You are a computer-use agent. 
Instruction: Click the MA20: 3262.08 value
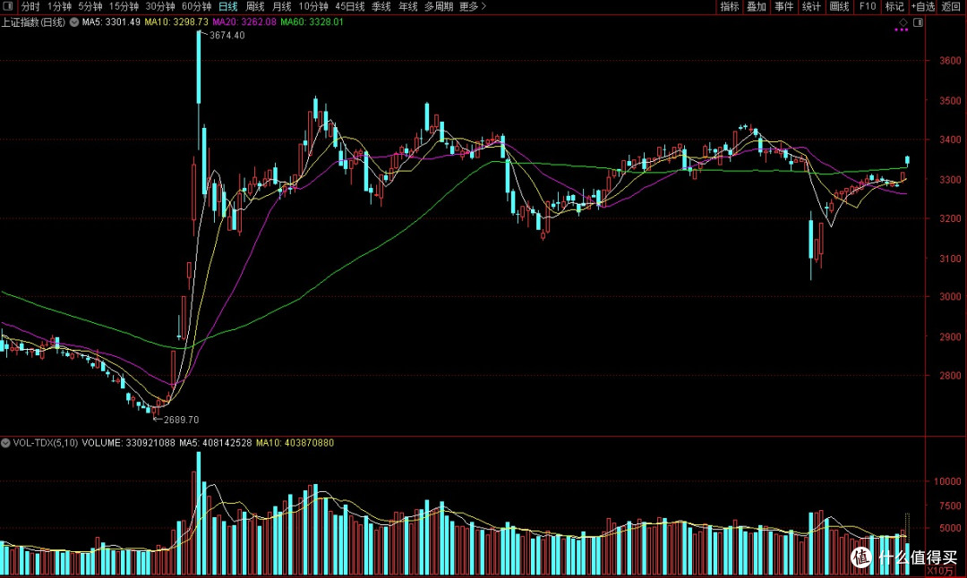[244, 22]
